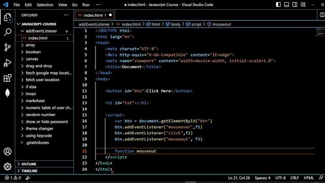Expand the show or hide password folder
The image size is (325, 183).
coord(44,122)
